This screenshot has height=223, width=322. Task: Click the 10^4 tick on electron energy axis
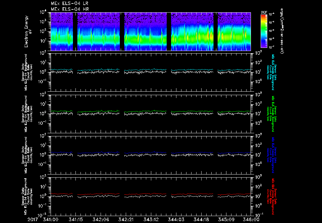[43, 12]
